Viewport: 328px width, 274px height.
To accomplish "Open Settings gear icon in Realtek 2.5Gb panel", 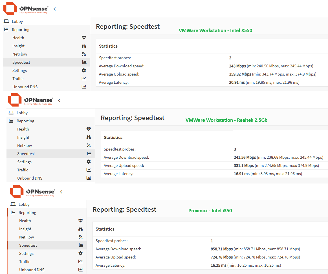I will tap(89, 162).
